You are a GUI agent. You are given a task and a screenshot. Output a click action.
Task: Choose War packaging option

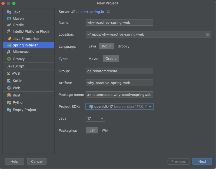tap(105, 130)
